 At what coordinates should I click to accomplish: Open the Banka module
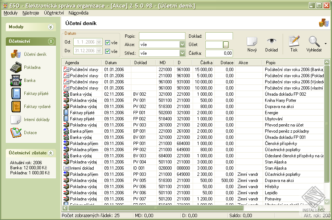pyautogui.click(x=16, y=80)
